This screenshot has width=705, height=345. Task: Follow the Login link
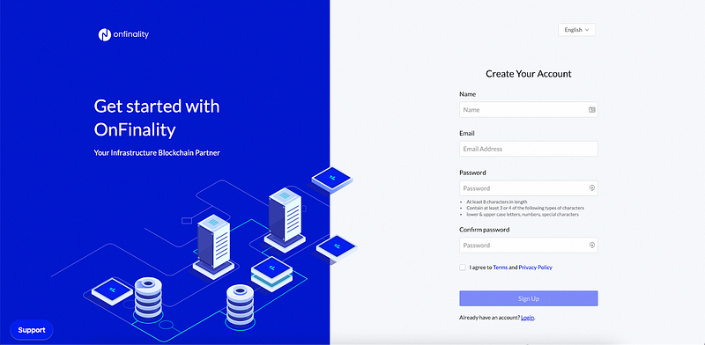[x=527, y=318]
